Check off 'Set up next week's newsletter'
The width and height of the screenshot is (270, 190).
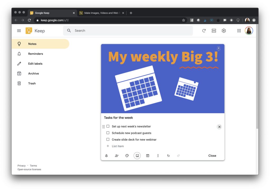click(108, 126)
